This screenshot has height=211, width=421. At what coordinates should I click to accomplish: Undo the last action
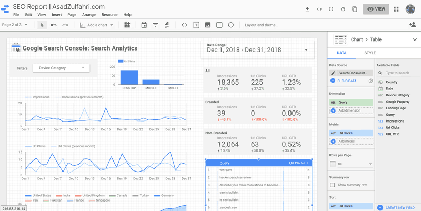54,25
